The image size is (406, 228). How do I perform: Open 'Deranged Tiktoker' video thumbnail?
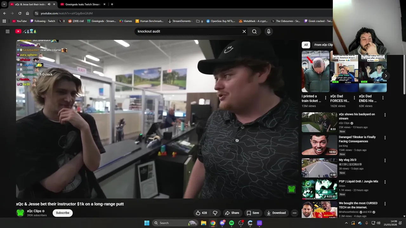pyautogui.click(x=319, y=145)
